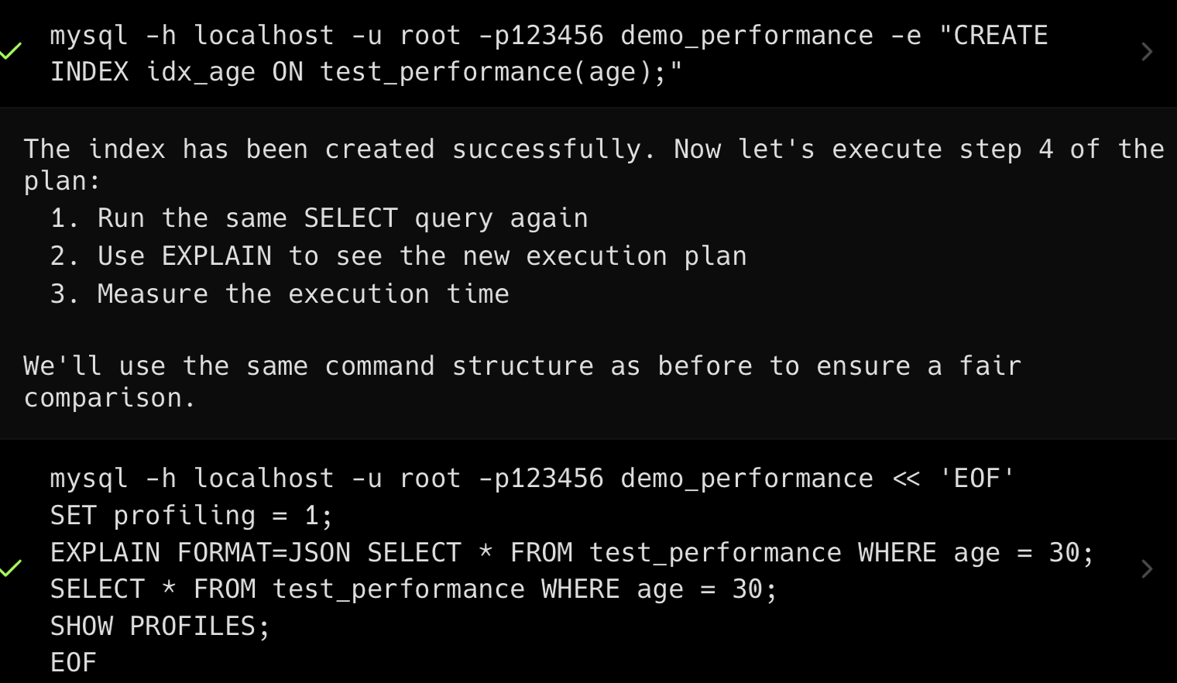Click the word "comparison." in the message
Image resolution: width=1177 pixels, height=683 pixels.
pyautogui.click(x=109, y=398)
